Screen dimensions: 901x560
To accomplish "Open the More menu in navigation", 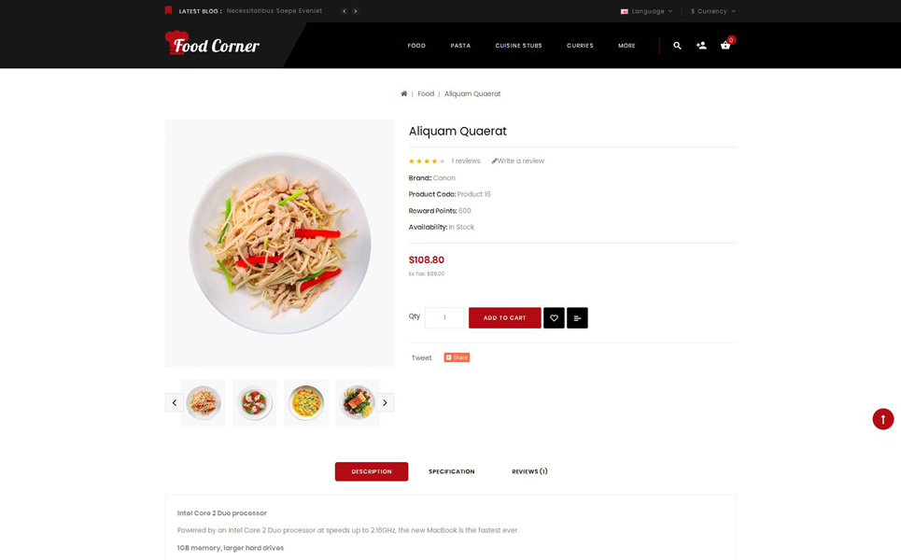I will [626, 46].
